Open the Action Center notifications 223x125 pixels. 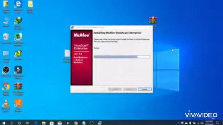[x=218, y=123]
